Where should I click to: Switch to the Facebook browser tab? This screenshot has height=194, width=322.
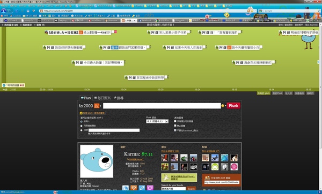click(x=145, y=20)
